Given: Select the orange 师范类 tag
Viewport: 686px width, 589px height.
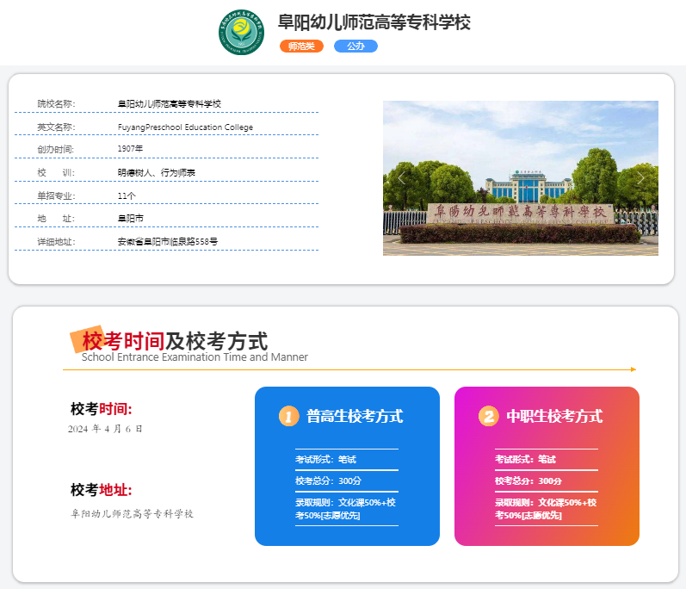Looking at the screenshot, I should 301,46.
